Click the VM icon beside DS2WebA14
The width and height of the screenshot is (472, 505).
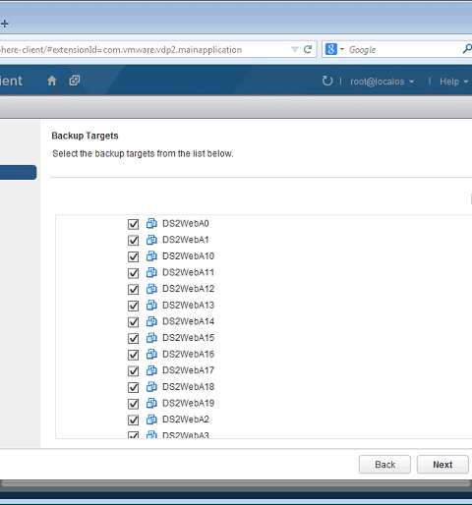point(151,321)
